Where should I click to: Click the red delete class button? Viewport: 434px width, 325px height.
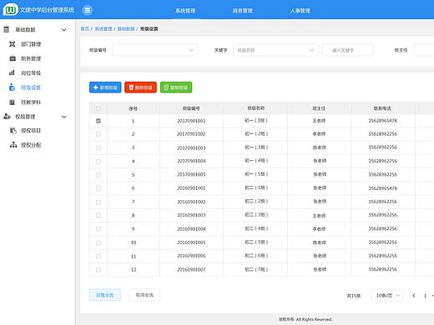point(140,87)
